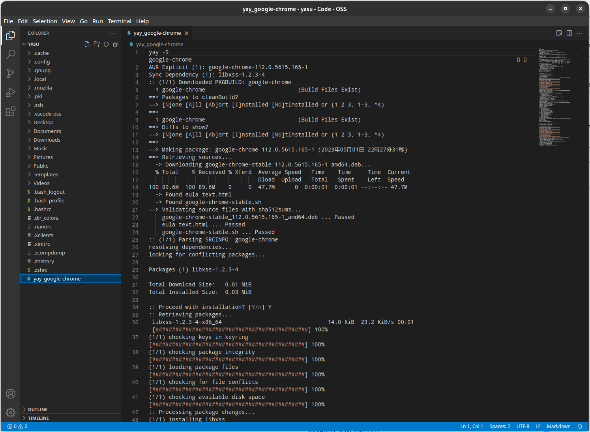Image resolution: width=590 pixels, height=432 pixels.
Task: Refresh the Explorer tree
Action: click(106, 44)
